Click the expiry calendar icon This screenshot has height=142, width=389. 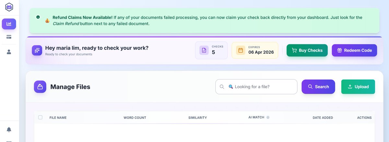241,50
